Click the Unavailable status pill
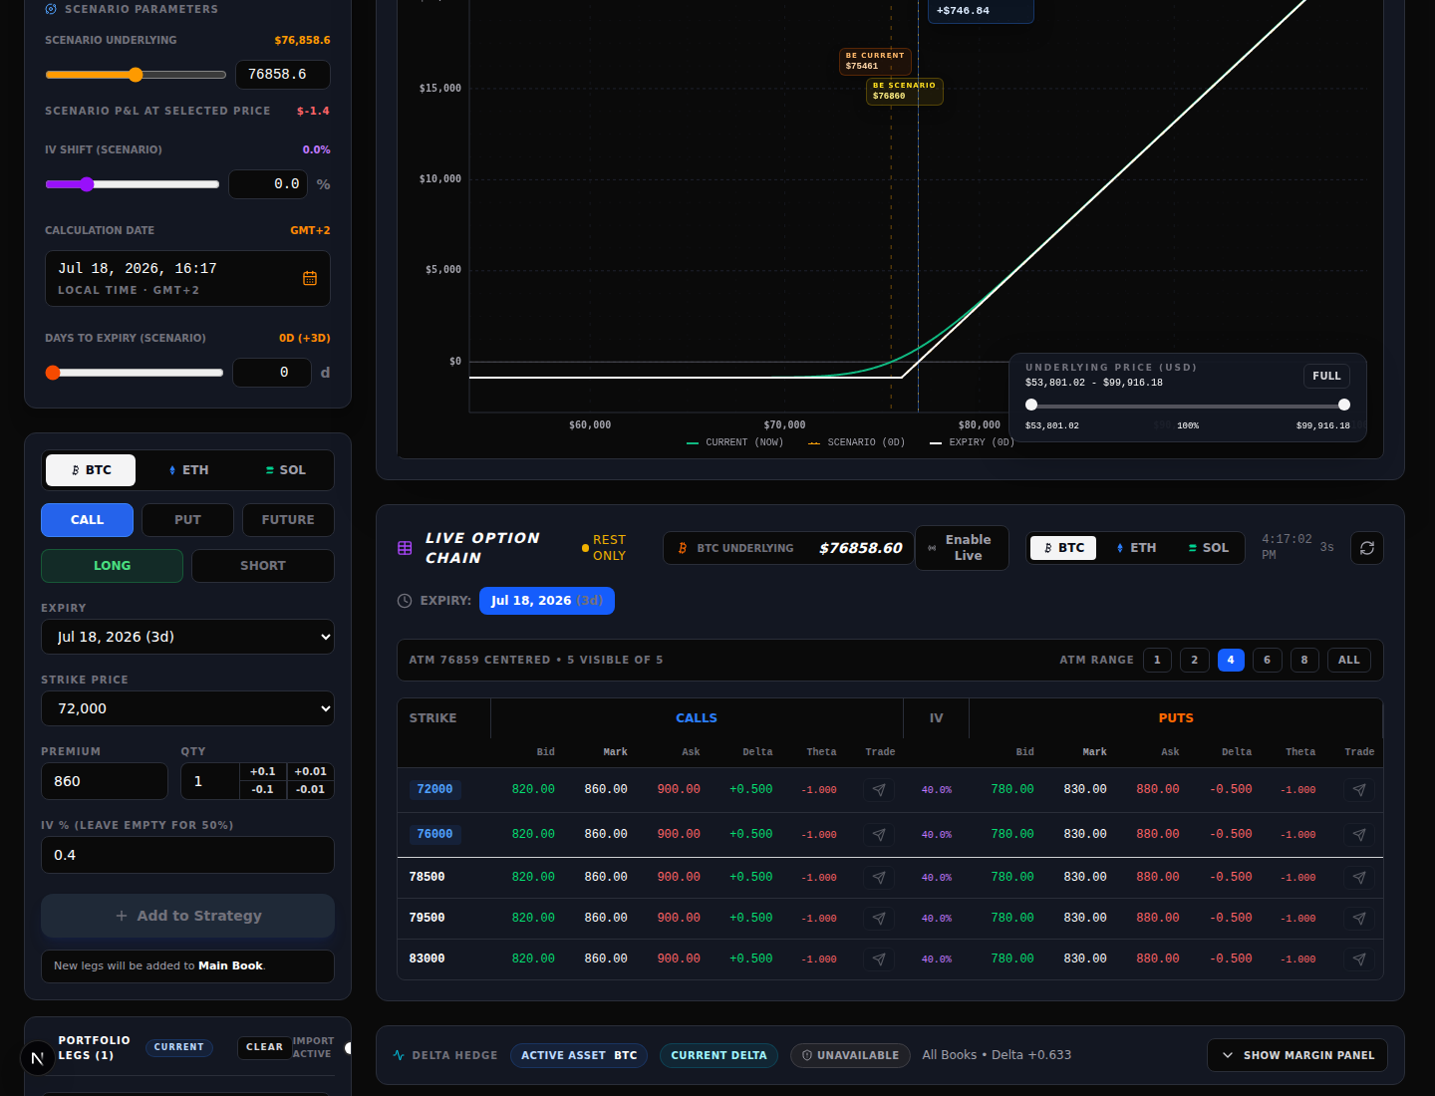 pyautogui.click(x=850, y=1055)
